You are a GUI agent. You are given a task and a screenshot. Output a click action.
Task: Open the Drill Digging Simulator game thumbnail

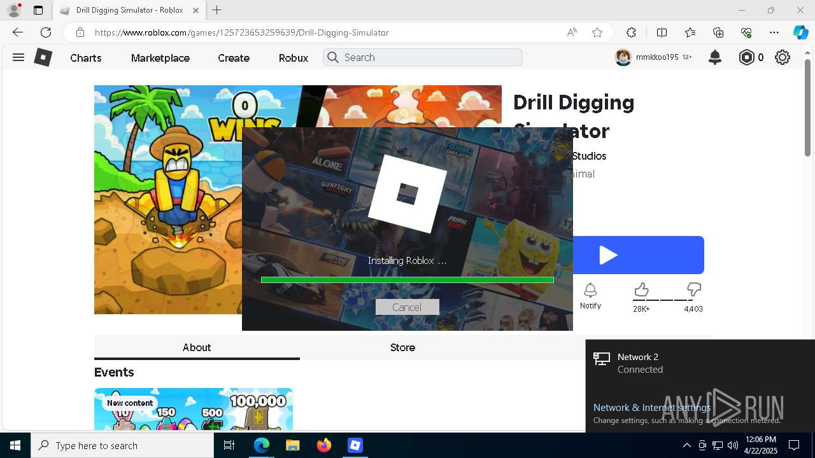(168, 200)
